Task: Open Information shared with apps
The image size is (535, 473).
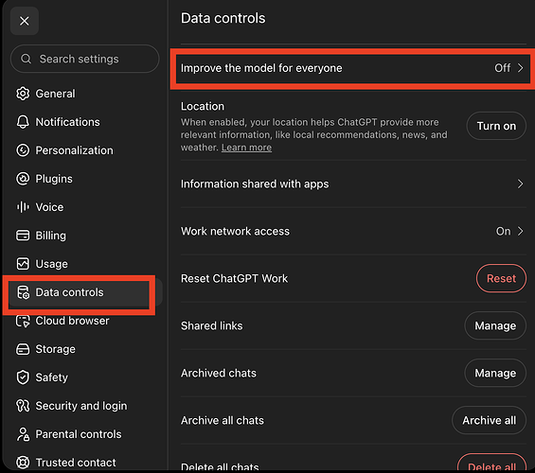Action: point(353,184)
